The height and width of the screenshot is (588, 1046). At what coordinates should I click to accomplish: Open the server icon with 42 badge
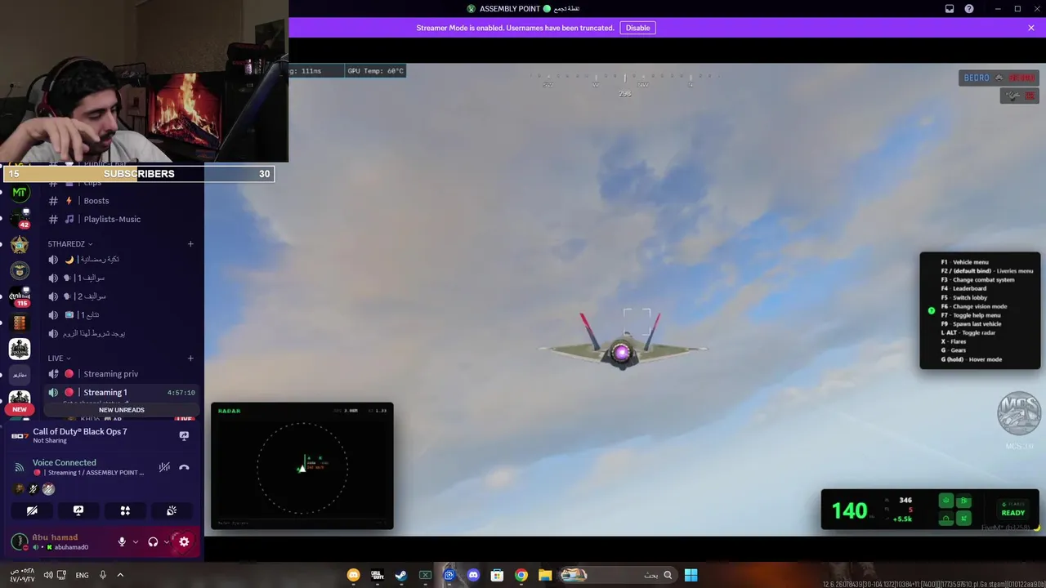coord(20,218)
